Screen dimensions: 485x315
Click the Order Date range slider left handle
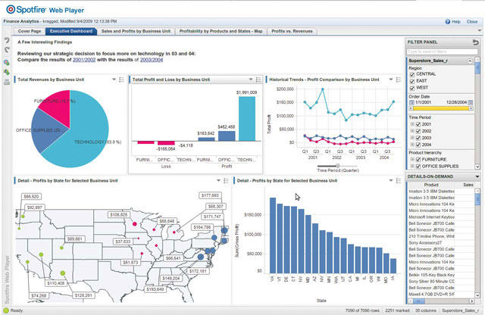pyautogui.click(x=411, y=108)
